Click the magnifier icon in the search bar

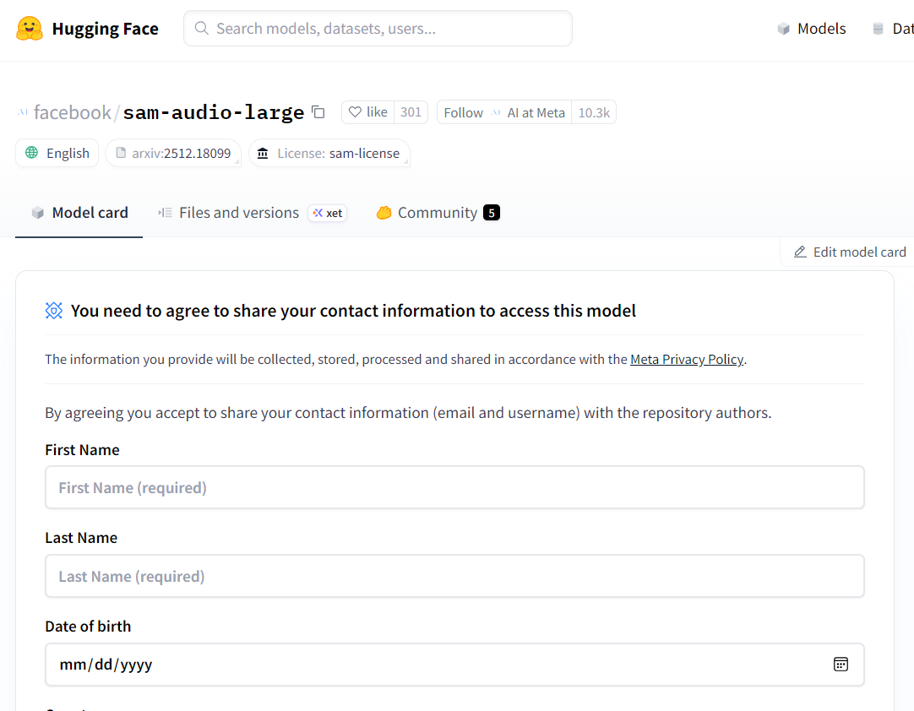[x=201, y=28]
